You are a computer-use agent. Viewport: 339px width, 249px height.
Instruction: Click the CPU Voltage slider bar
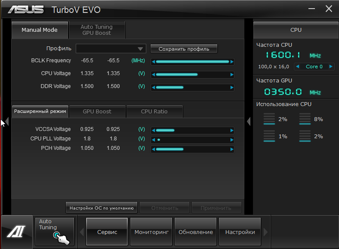(177, 75)
